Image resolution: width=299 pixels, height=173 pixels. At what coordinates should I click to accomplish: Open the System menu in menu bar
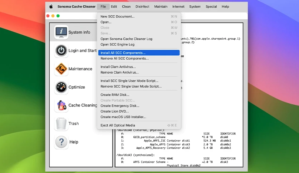195,7
